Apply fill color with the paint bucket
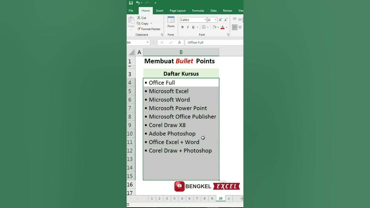The height and width of the screenshot is (208, 370). pos(214,27)
